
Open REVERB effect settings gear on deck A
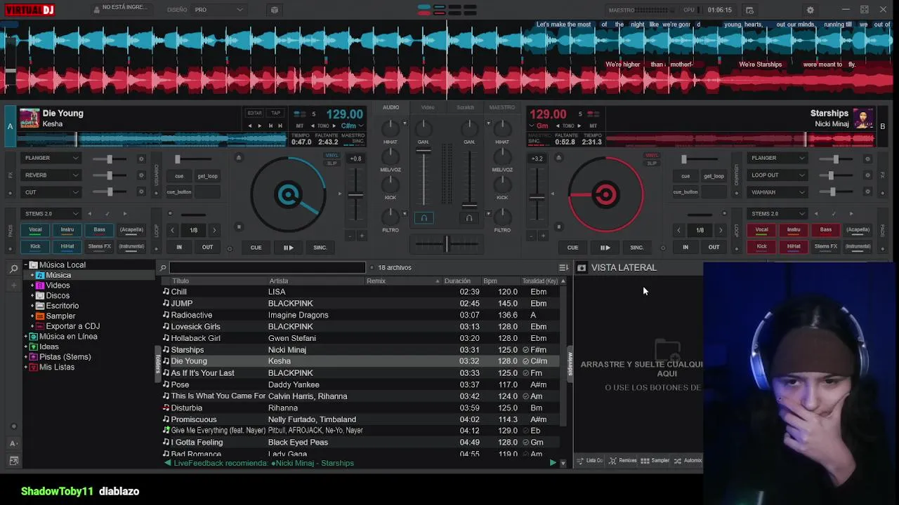(x=141, y=175)
